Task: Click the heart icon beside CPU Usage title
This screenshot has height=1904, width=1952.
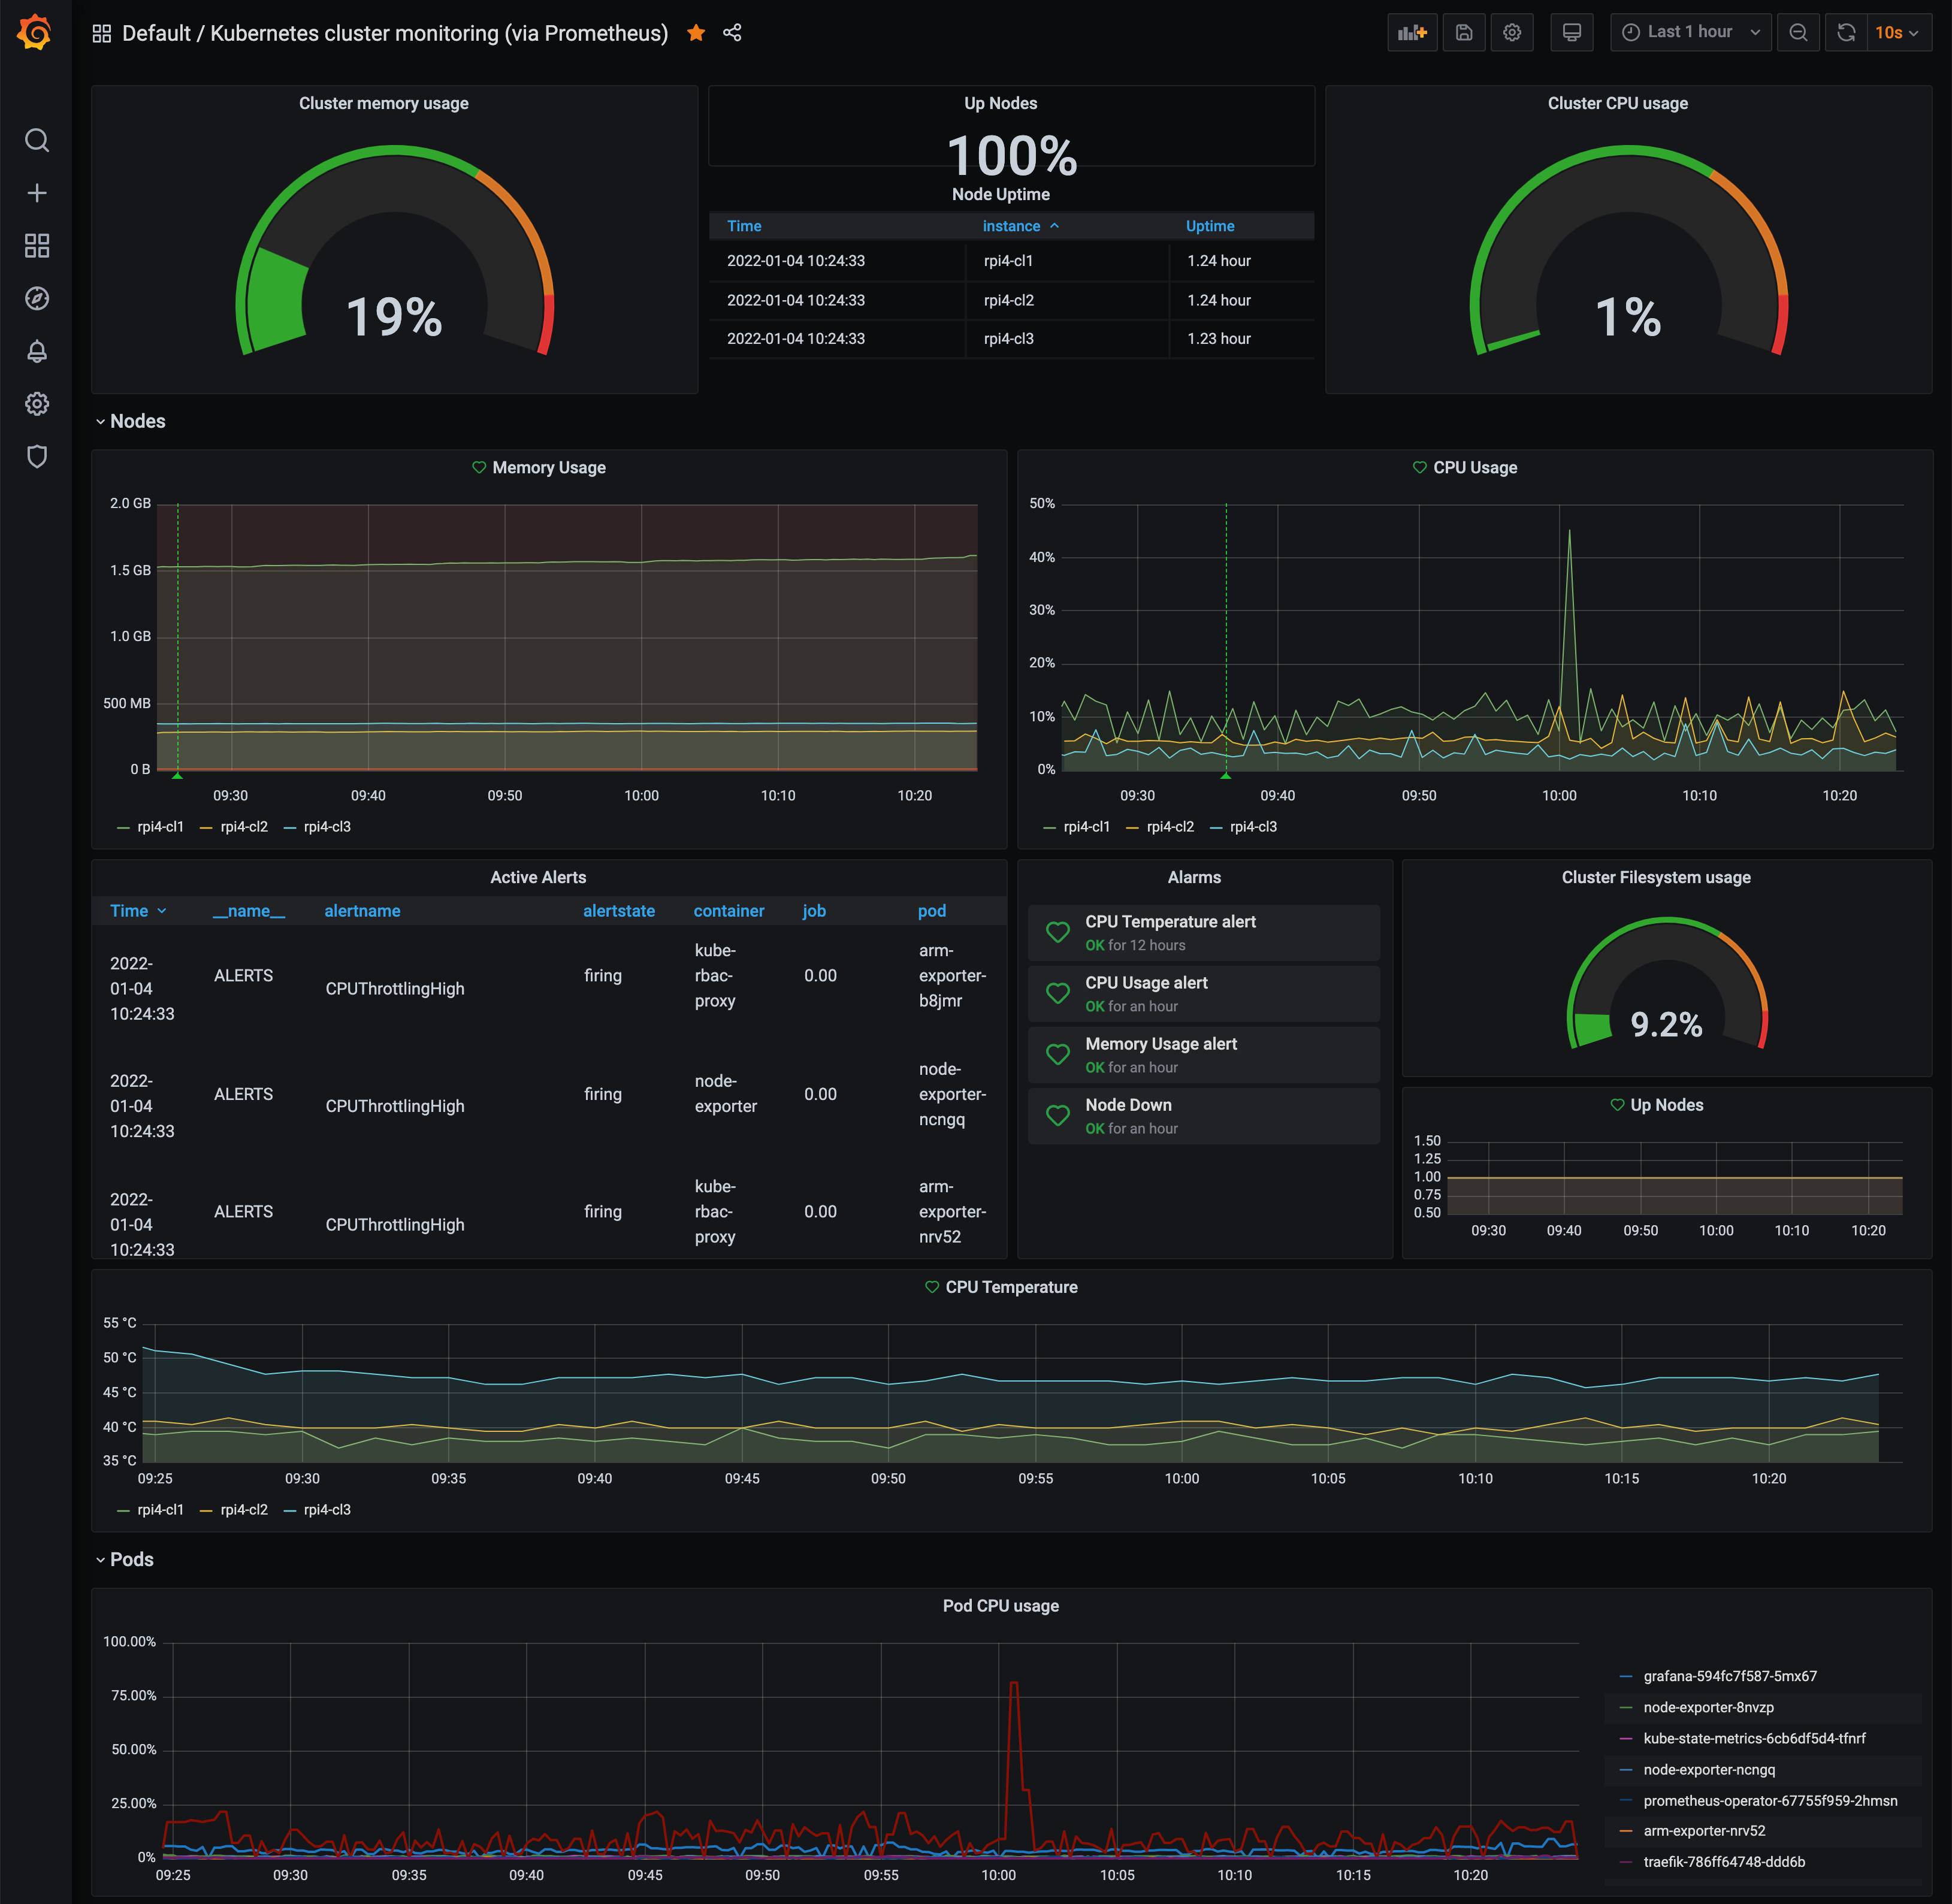Action: tap(1420, 467)
